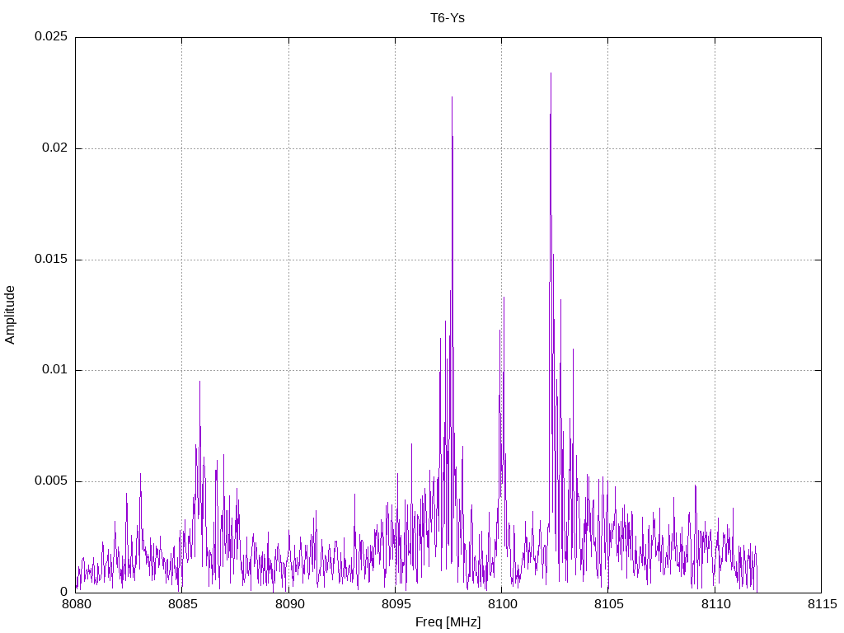Click the tip of the highest peak near 8102 MHz
This screenshot has height=633, width=844.
tap(551, 73)
